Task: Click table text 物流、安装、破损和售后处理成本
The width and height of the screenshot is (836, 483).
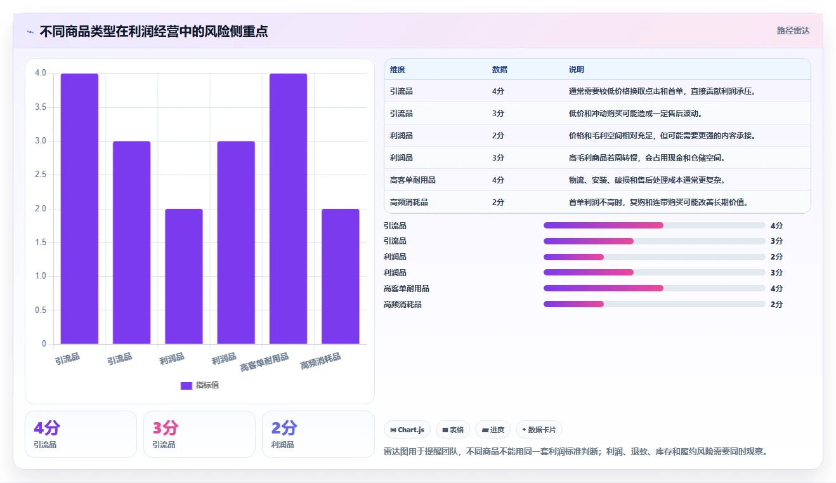Action: tap(627, 180)
